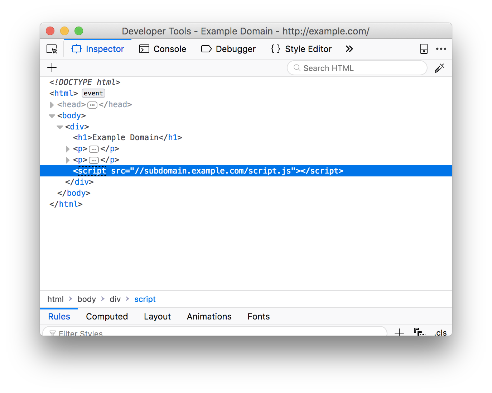Open Responsive Design Mode icon
492x393 pixels.
pos(424,49)
